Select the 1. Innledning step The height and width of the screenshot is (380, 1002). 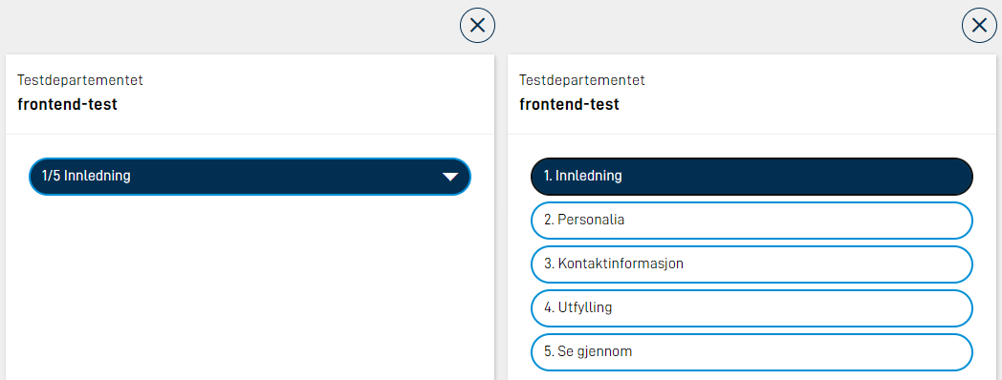751,176
